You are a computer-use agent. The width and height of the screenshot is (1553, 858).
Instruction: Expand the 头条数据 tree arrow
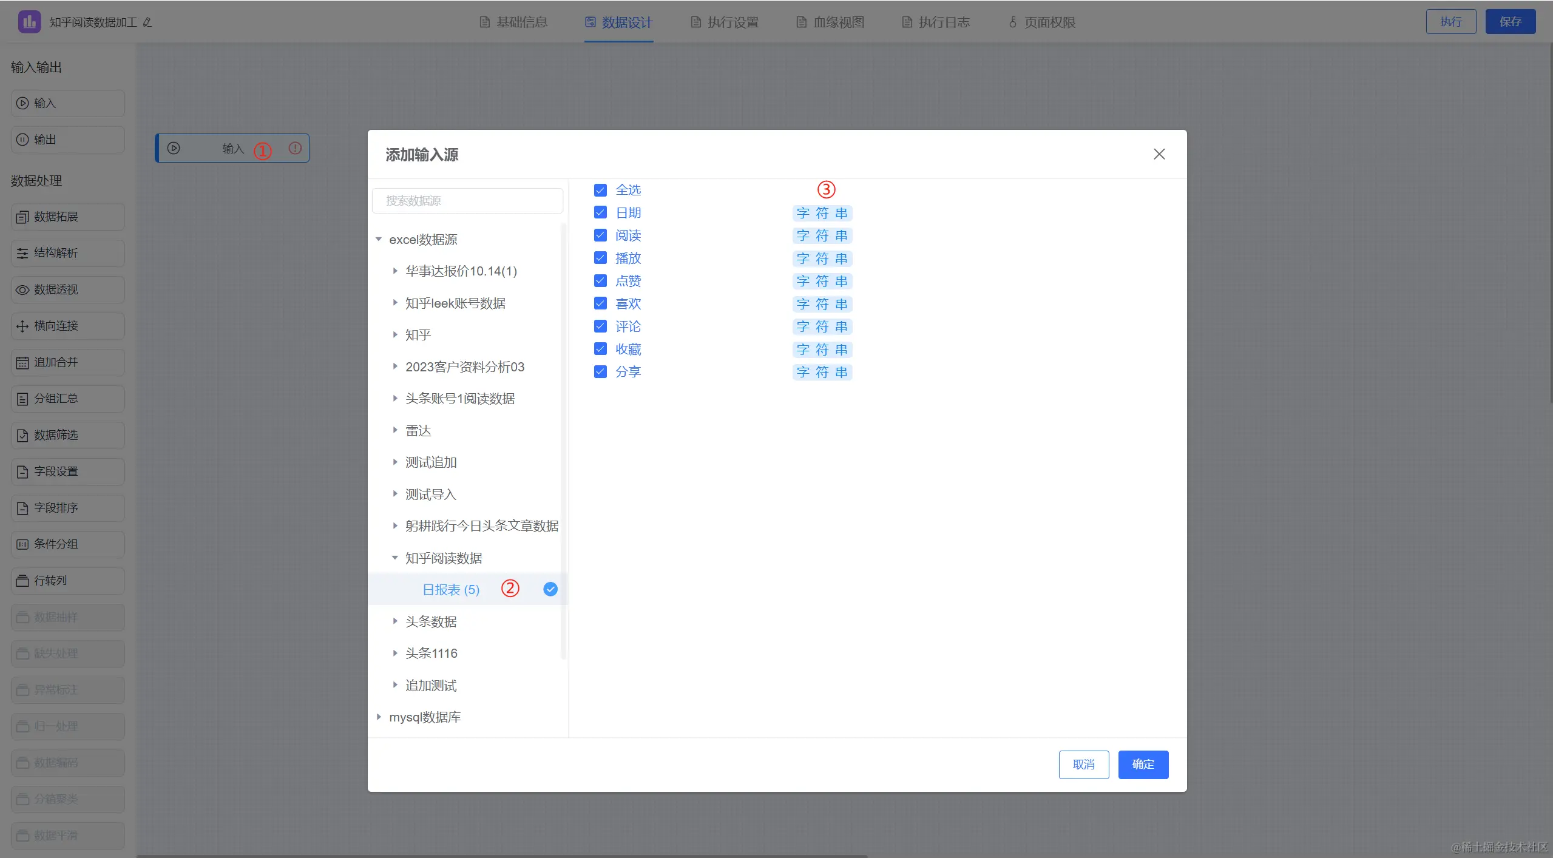395,621
